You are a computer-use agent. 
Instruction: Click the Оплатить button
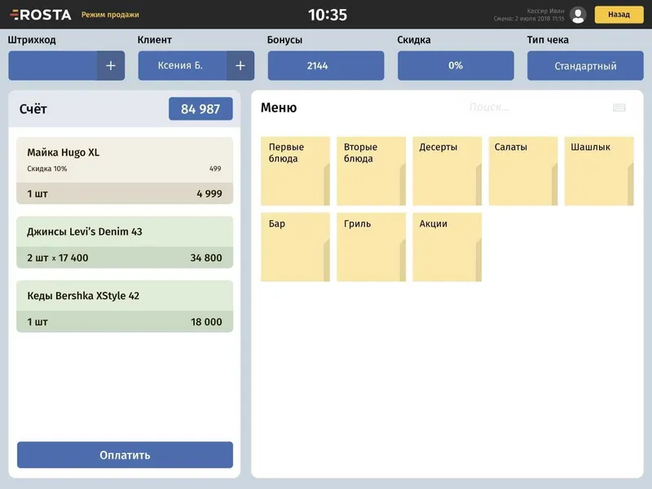(125, 455)
